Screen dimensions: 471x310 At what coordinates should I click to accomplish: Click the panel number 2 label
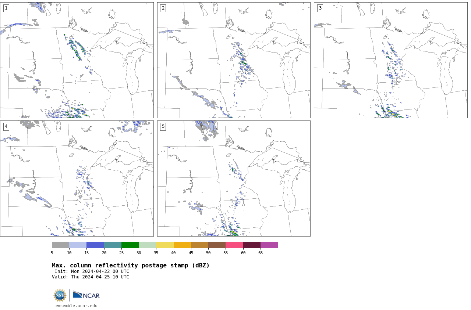click(163, 8)
